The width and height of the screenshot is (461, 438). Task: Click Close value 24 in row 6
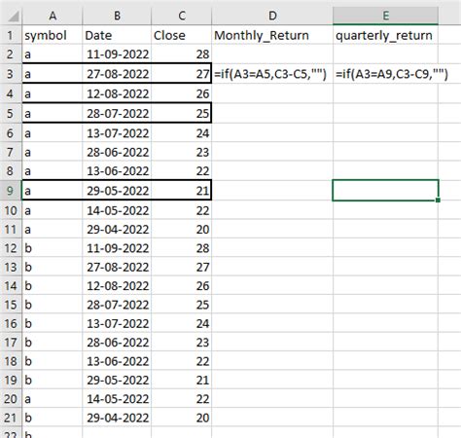[182, 133]
